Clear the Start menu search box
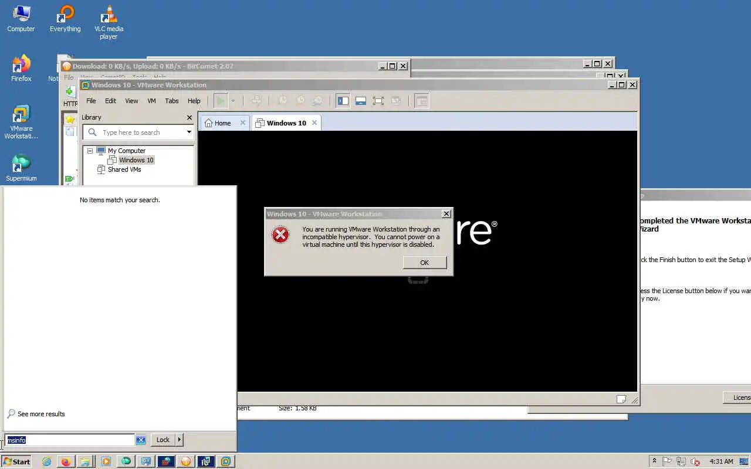The width and height of the screenshot is (751, 469). coord(141,440)
